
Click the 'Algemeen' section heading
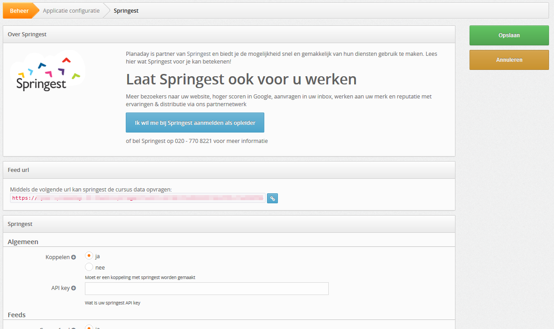[23, 242]
